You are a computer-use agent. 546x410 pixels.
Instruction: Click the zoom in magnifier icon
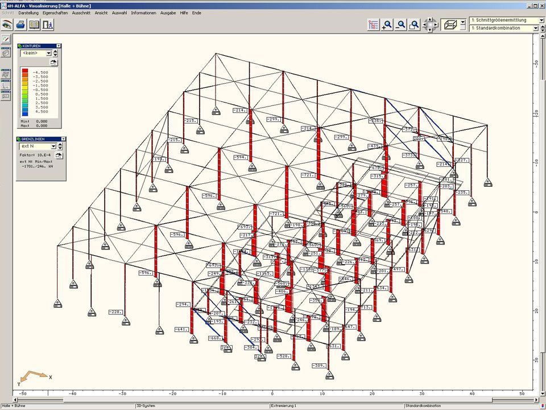pos(387,24)
